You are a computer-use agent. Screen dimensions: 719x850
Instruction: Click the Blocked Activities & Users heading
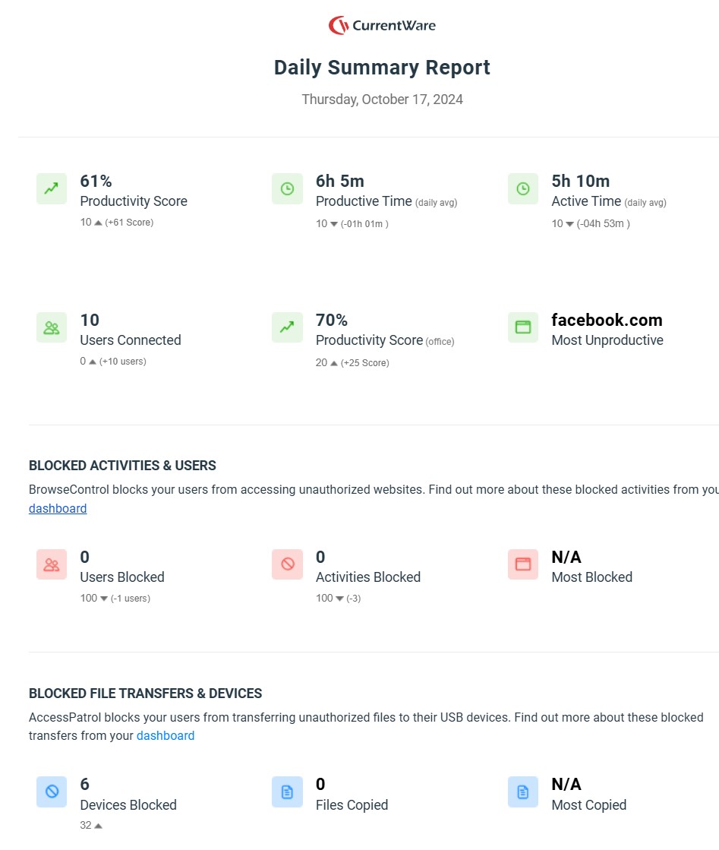pyautogui.click(x=122, y=466)
